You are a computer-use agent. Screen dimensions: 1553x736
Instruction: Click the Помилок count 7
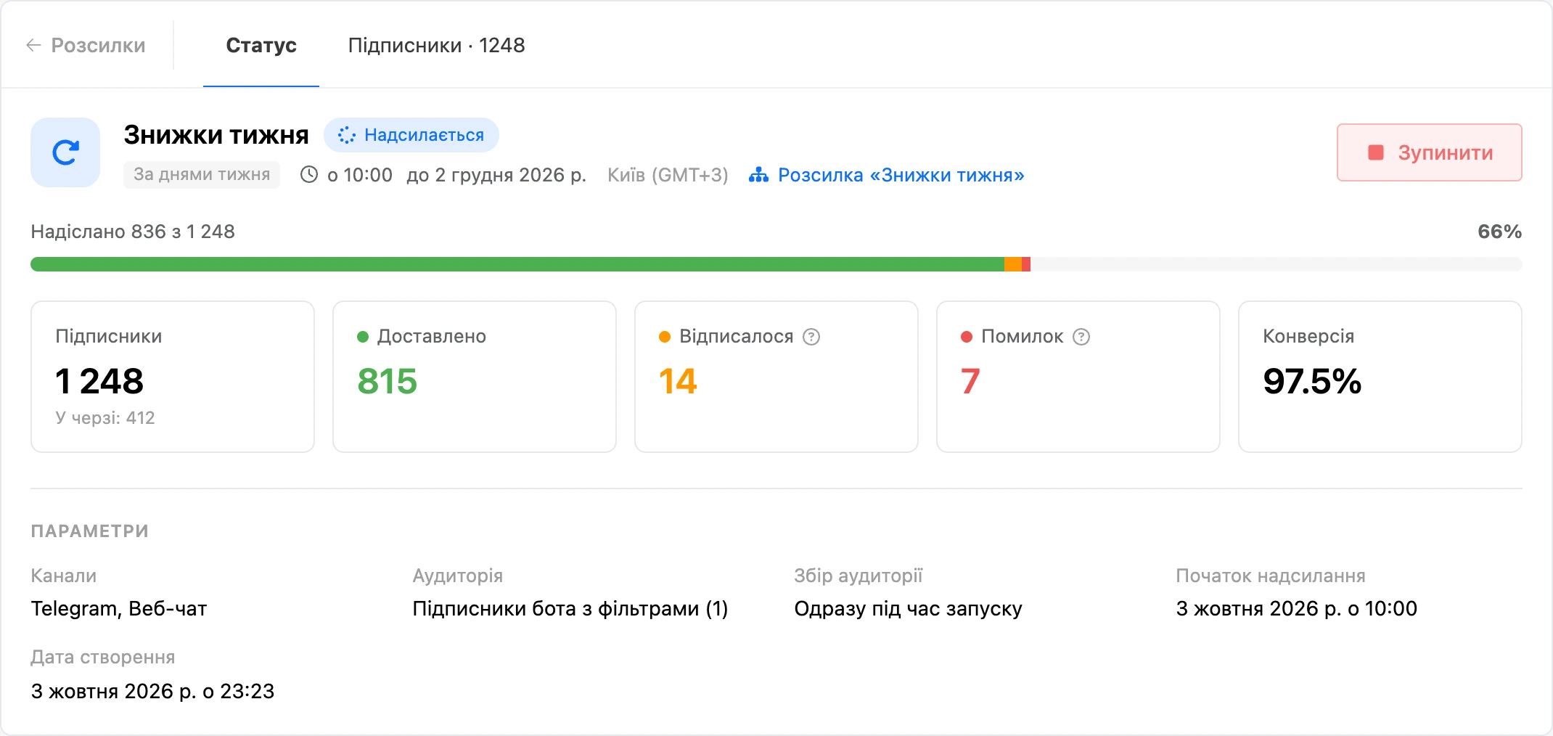[970, 381]
